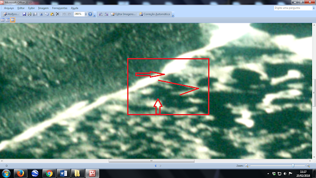Click Editar Imagens button

(x=123, y=14)
